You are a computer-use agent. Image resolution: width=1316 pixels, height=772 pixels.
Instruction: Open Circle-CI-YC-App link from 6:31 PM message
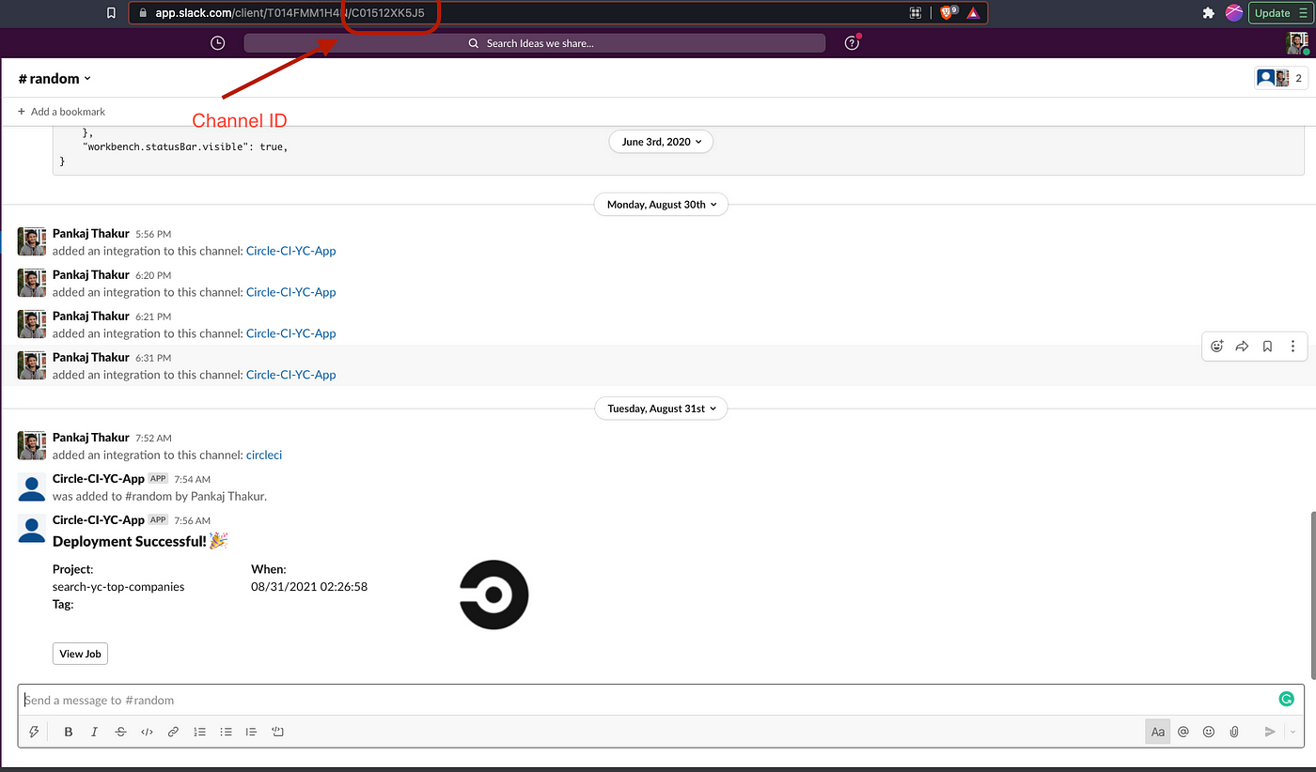(x=290, y=375)
